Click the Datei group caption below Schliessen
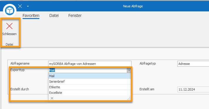The image size is (209, 109). (9, 44)
